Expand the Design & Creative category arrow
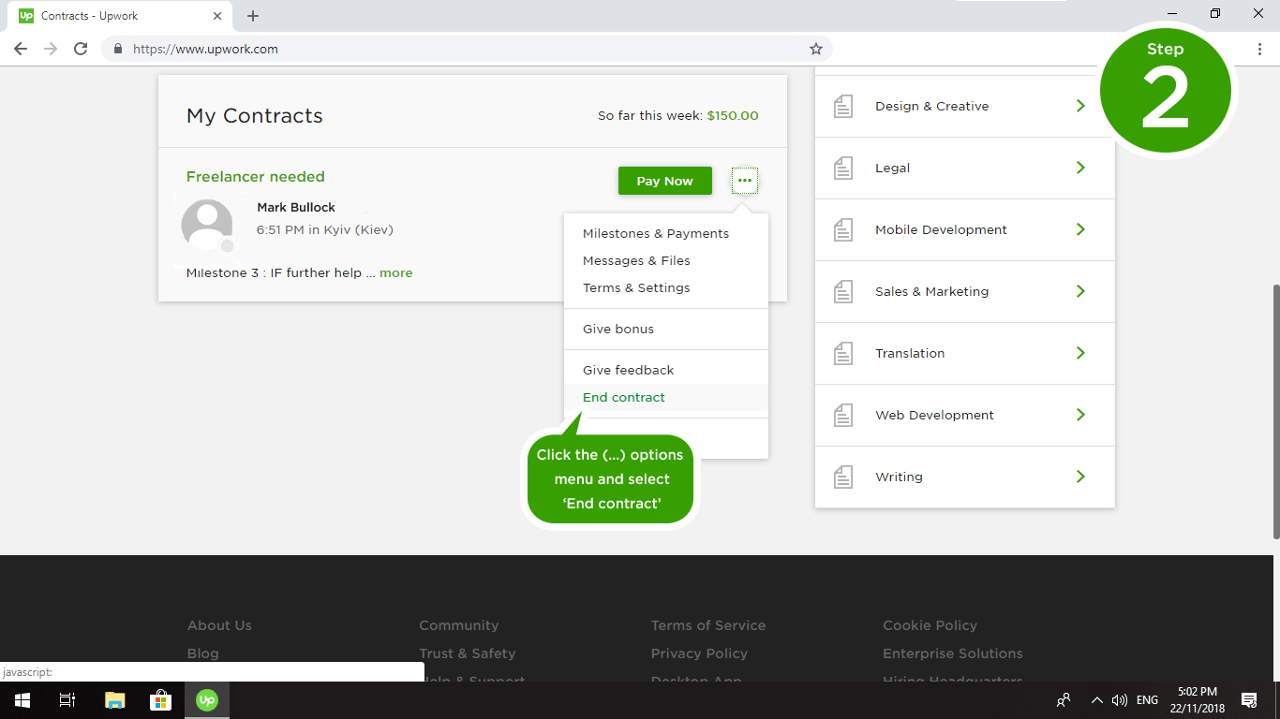 click(x=1080, y=106)
